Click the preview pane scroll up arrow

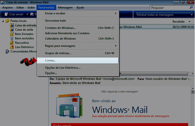coord(193,88)
